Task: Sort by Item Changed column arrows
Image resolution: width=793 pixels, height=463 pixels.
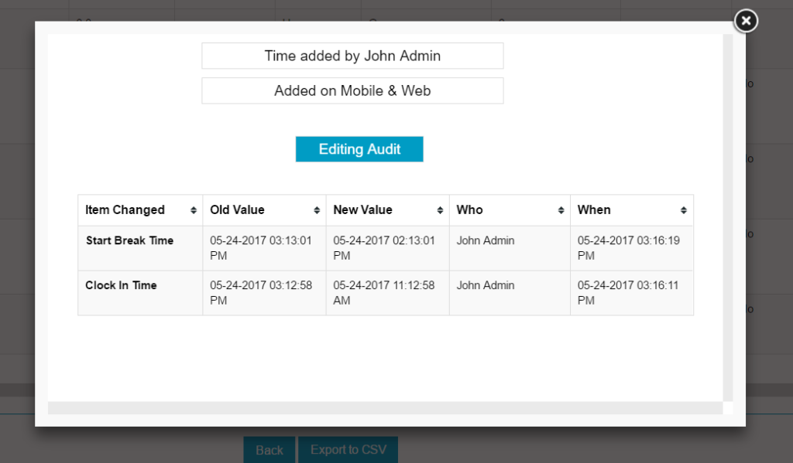Action: tap(193, 210)
